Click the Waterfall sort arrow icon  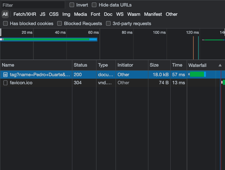pyautogui.click(x=220, y=65)
